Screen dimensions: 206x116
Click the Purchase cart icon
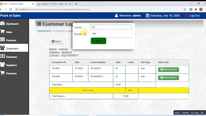tap(2, 73)
